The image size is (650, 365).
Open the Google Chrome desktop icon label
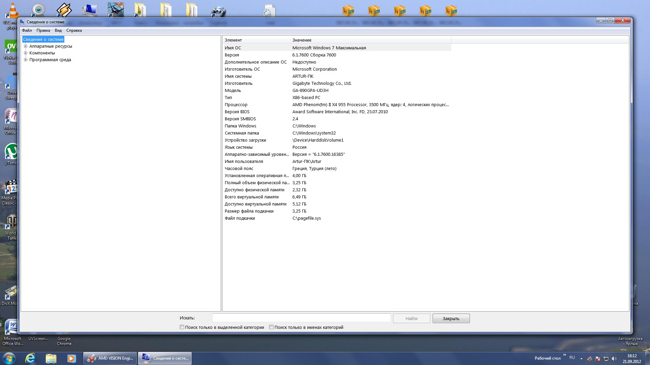pos(64,341)
